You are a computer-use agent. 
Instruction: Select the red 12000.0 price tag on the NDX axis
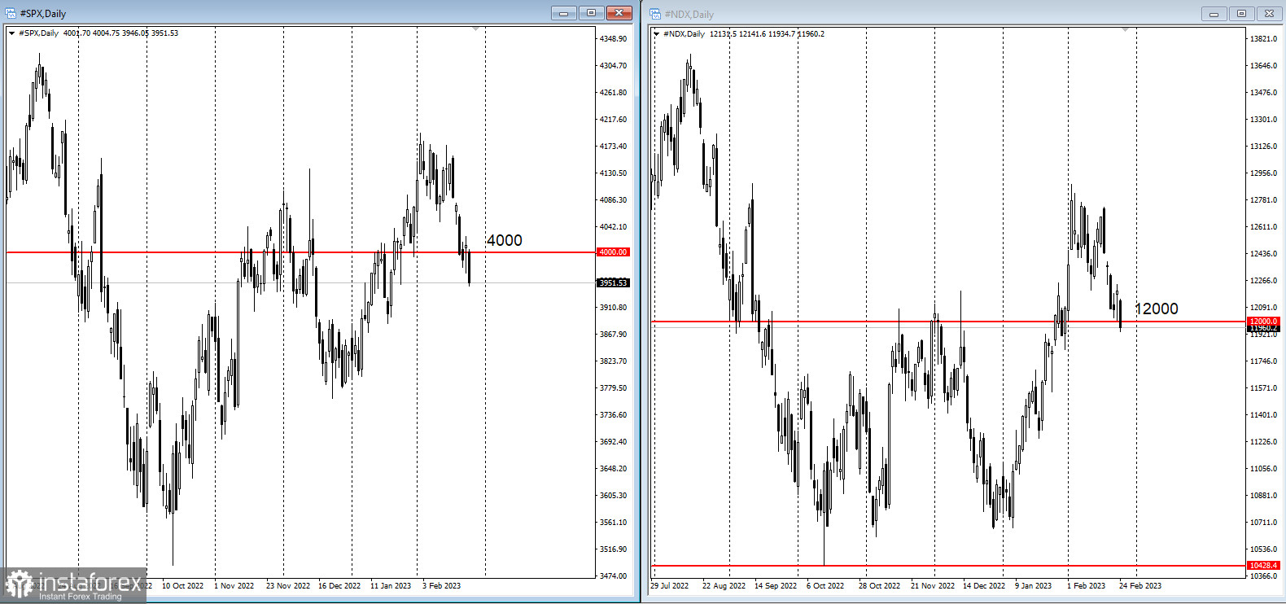(x=1263, y=322)
